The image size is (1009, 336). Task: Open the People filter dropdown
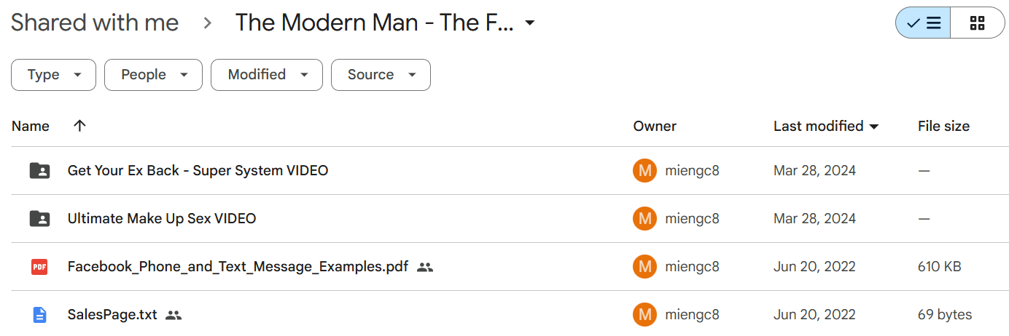[x=153, y=75]
